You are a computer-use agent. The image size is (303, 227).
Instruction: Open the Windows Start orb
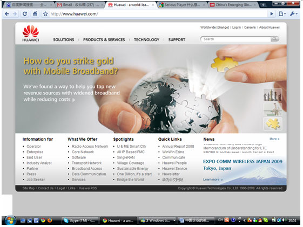click(x=10, y=220)
